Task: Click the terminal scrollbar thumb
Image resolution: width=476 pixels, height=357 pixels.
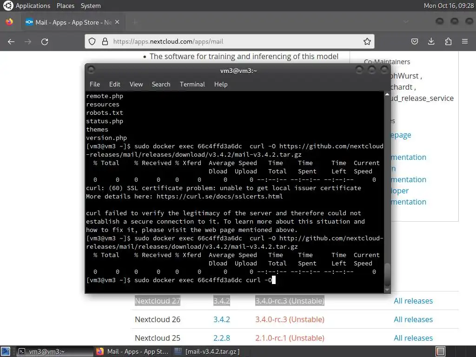Action: pyautogui.click(x=387, y=274)
